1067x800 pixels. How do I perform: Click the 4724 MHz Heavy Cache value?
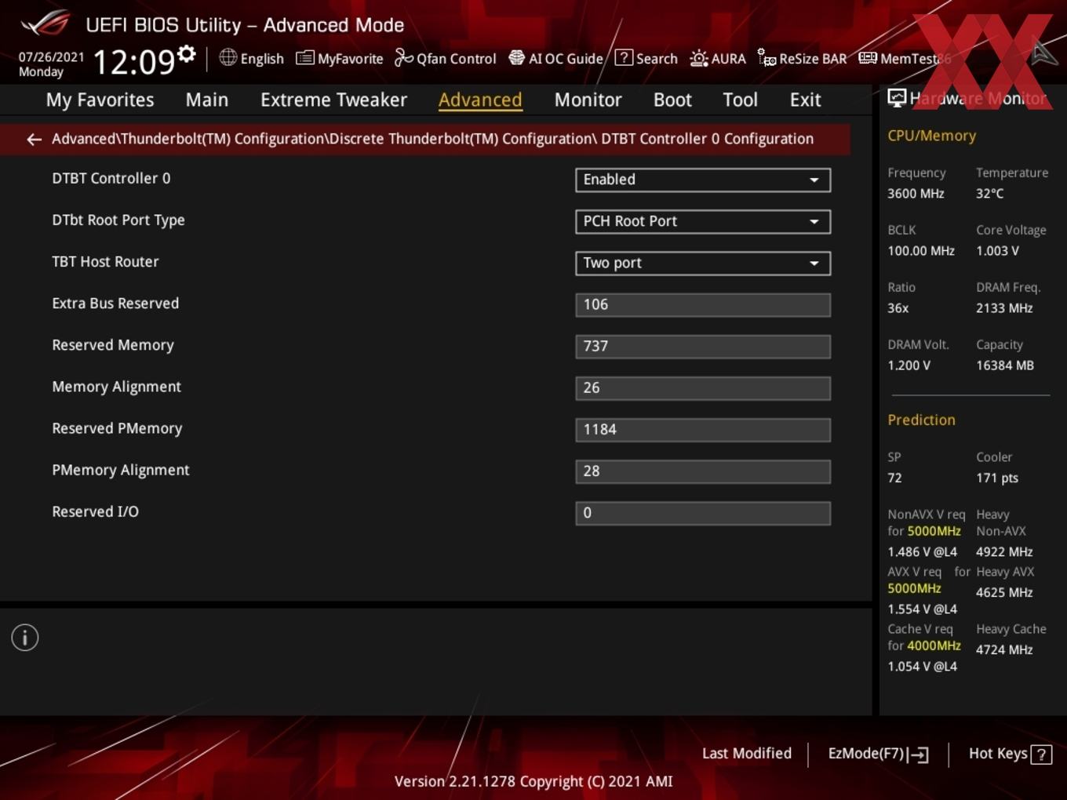(x=1004, y=649)
